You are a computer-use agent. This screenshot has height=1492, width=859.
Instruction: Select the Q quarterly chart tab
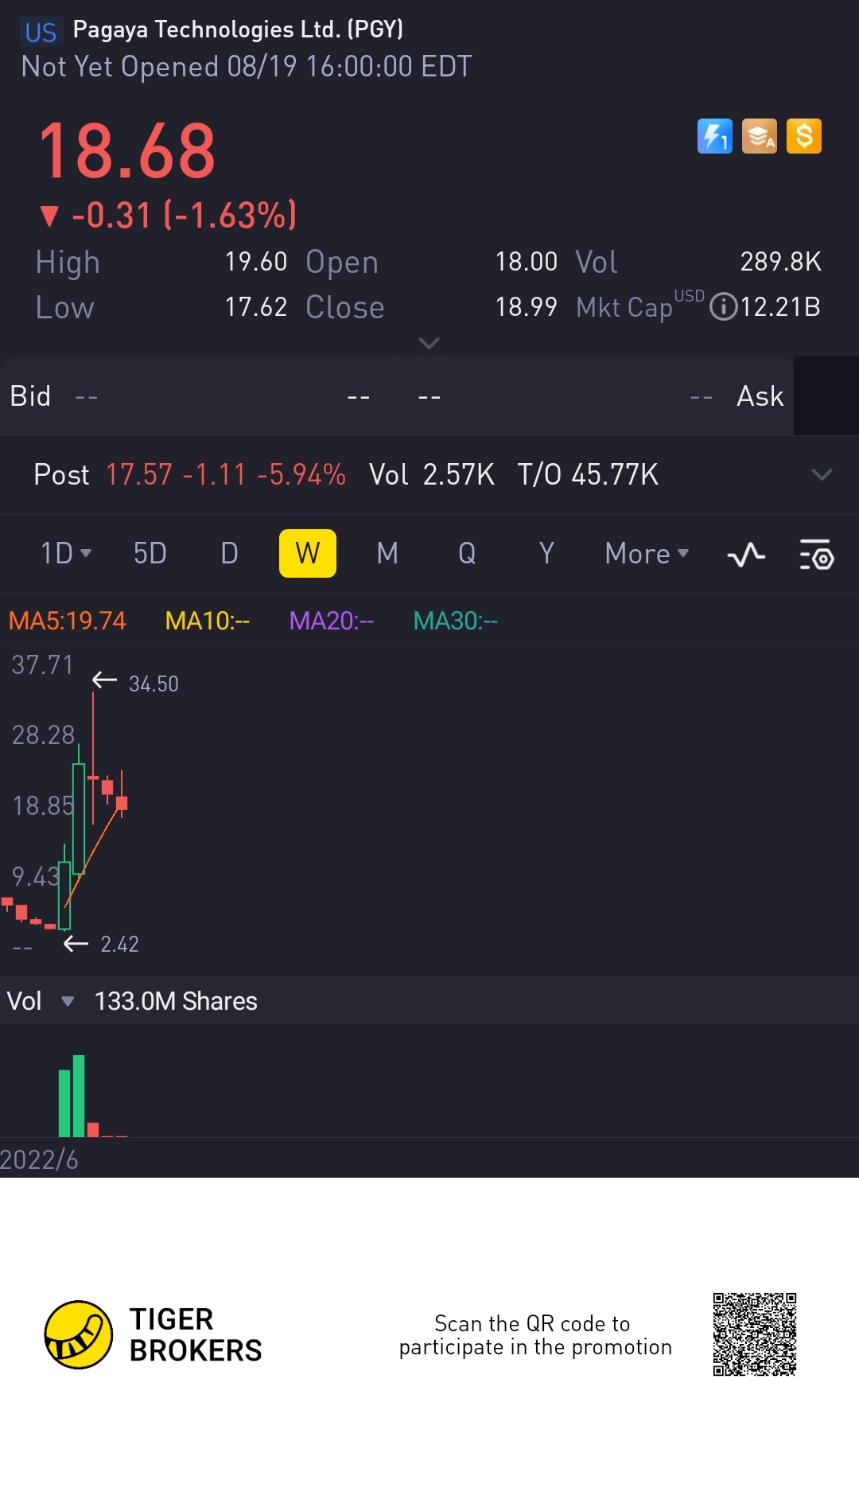coord(467,553)
